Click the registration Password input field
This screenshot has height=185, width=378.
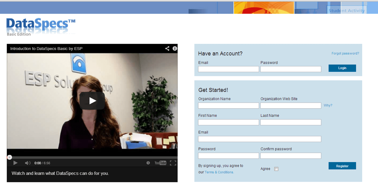(x=228, y=156)
